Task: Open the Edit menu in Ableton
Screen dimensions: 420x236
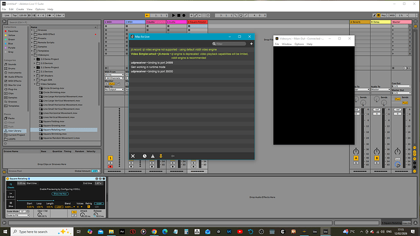Action: (11, 9)
